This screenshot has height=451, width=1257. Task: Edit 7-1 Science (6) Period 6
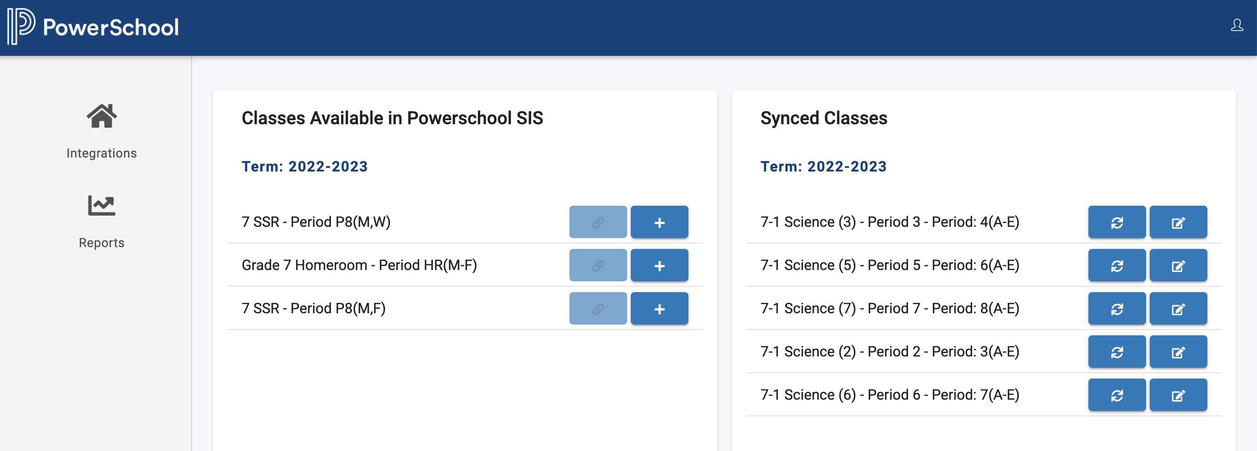point(1179,394)
